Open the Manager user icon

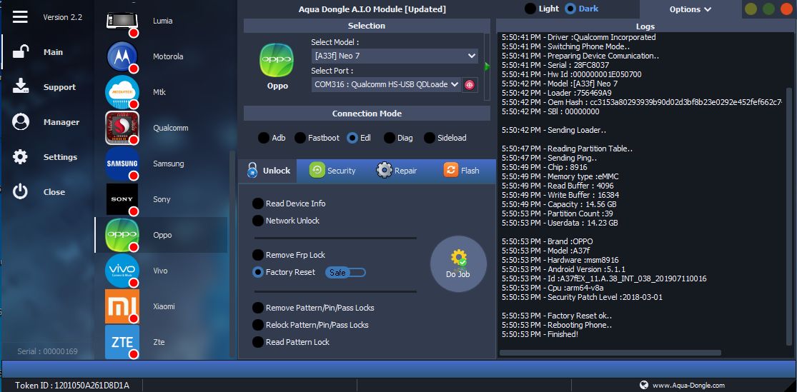pyautogui.click(x=20, y=122)
